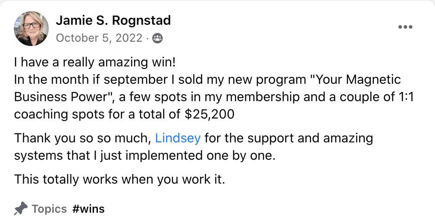Click the phrase "Thank you so so much"

click(x=82, y=138)
